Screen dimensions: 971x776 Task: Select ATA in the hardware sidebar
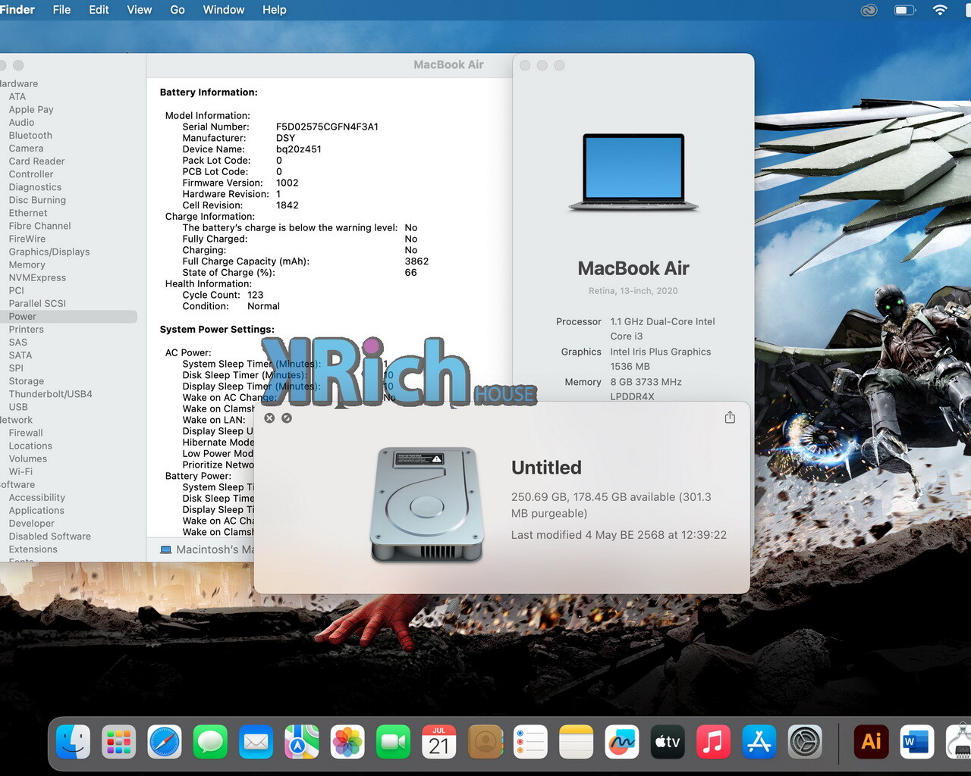pos(17,97)
